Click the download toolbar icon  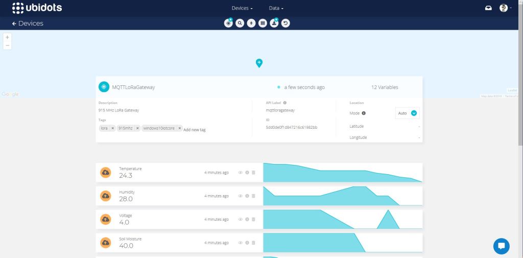coord(274,23)
